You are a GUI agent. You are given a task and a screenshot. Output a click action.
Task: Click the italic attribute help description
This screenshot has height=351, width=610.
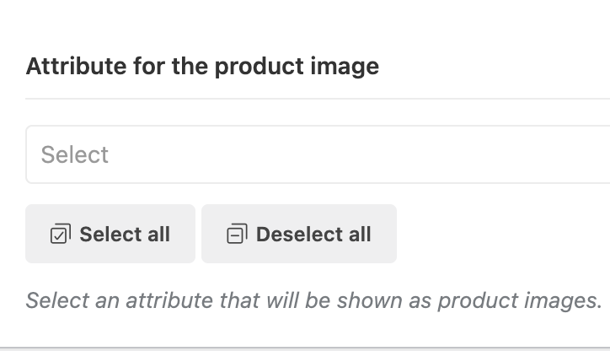313,300
